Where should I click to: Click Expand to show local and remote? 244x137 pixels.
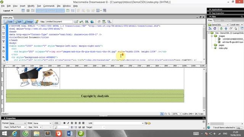[242, 29]
